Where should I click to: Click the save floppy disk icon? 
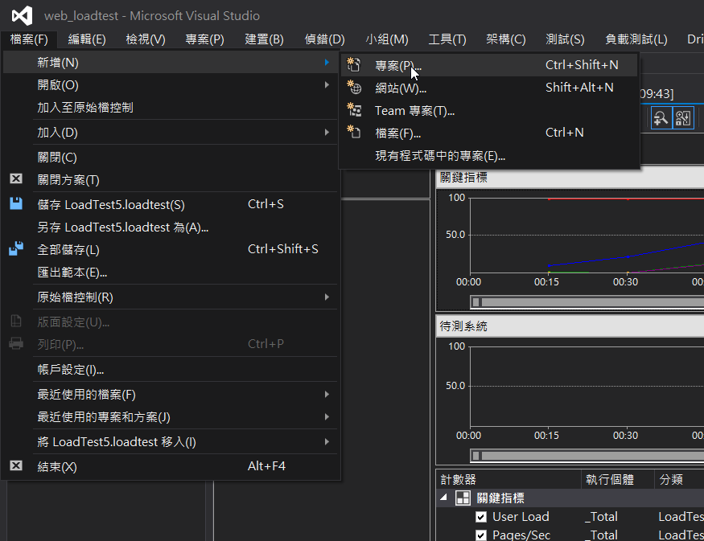[x=16, y=203]
